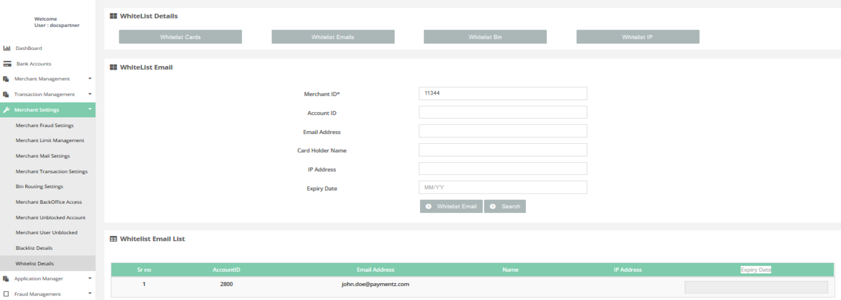Expand the Merchant Management menu arrow
The height and width of the screenshot is (300, 841).
click(x=90, y=79)
